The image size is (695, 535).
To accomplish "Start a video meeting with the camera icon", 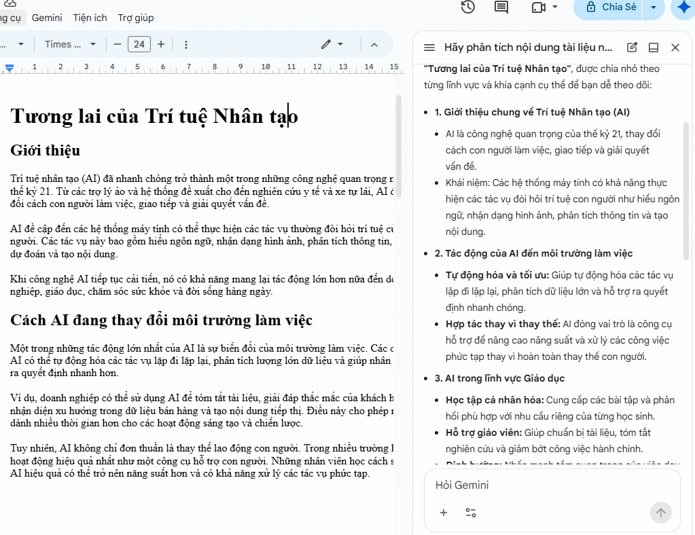I will coord(539,7).
